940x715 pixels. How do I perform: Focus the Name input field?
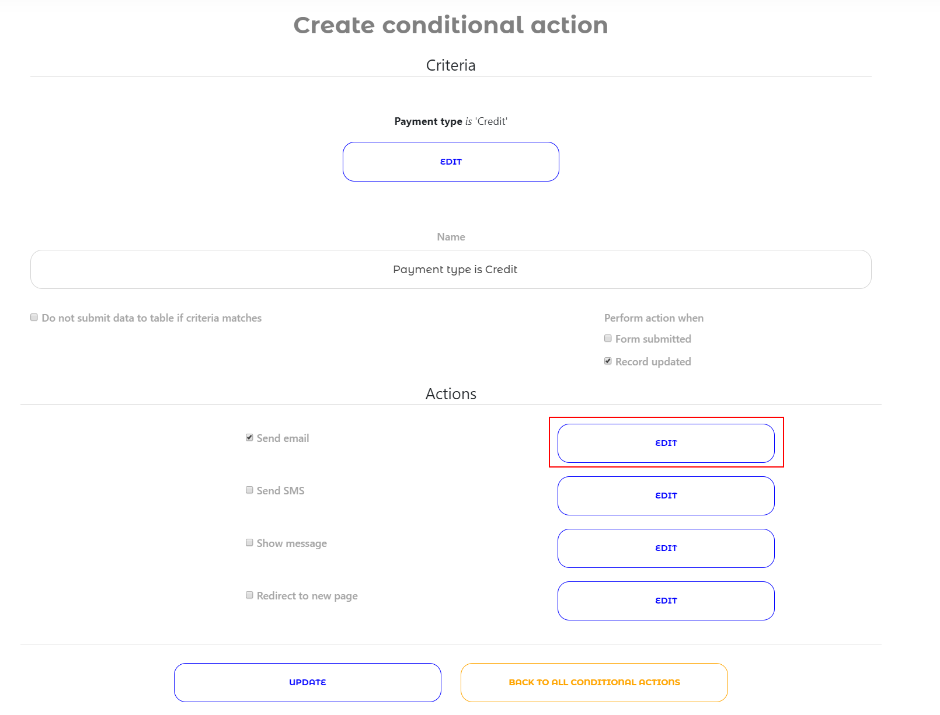point(451,270)
